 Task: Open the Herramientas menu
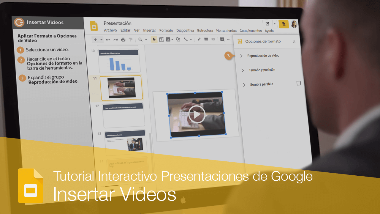tap(227, 31)
